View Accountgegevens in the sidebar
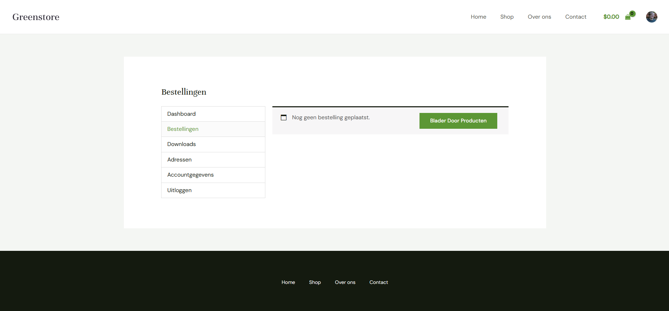Viewport: 669px width, 311px height. tap(190, 175)
